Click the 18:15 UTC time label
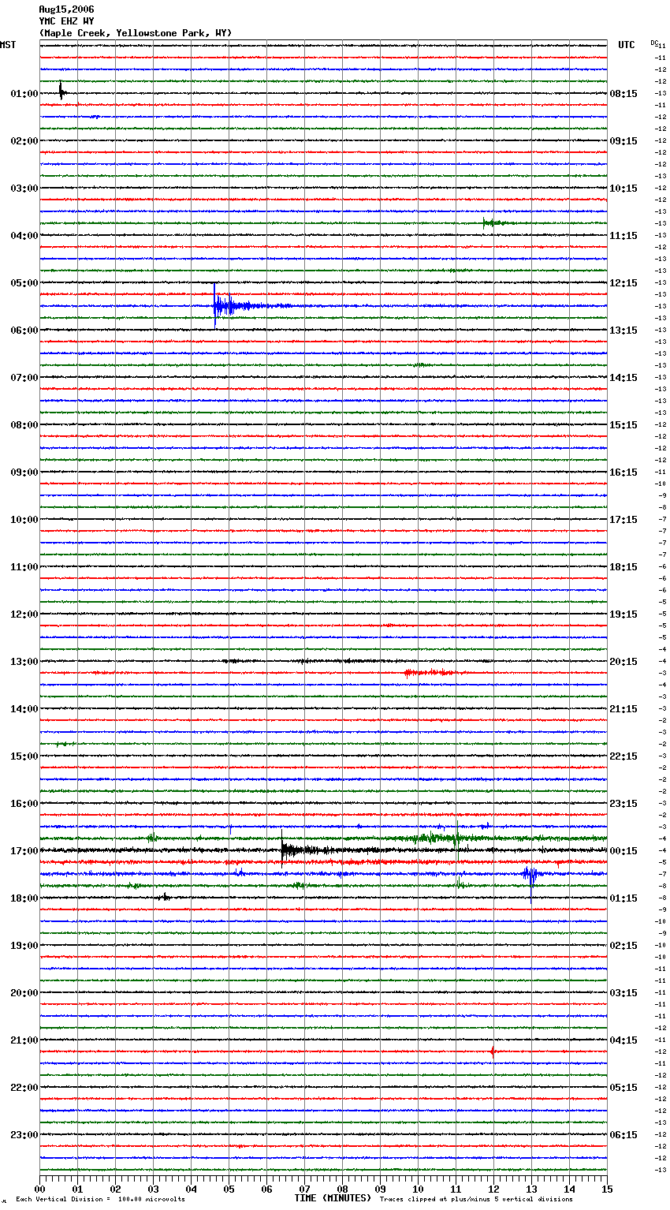 [x=623, y=567]
